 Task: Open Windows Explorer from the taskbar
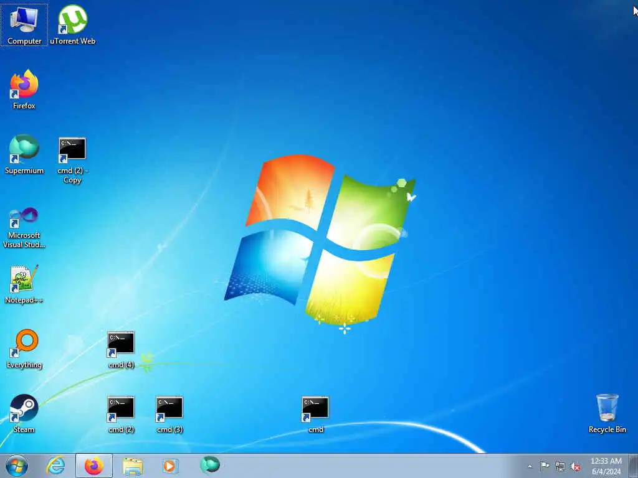pyautogui.click(x=133, y=466)
